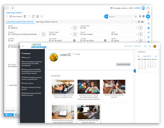The width and height of the screenshot is (164, 128).
Task: Switch to Learning Content (Scorm) tab
Action: [x=47, y=22]
